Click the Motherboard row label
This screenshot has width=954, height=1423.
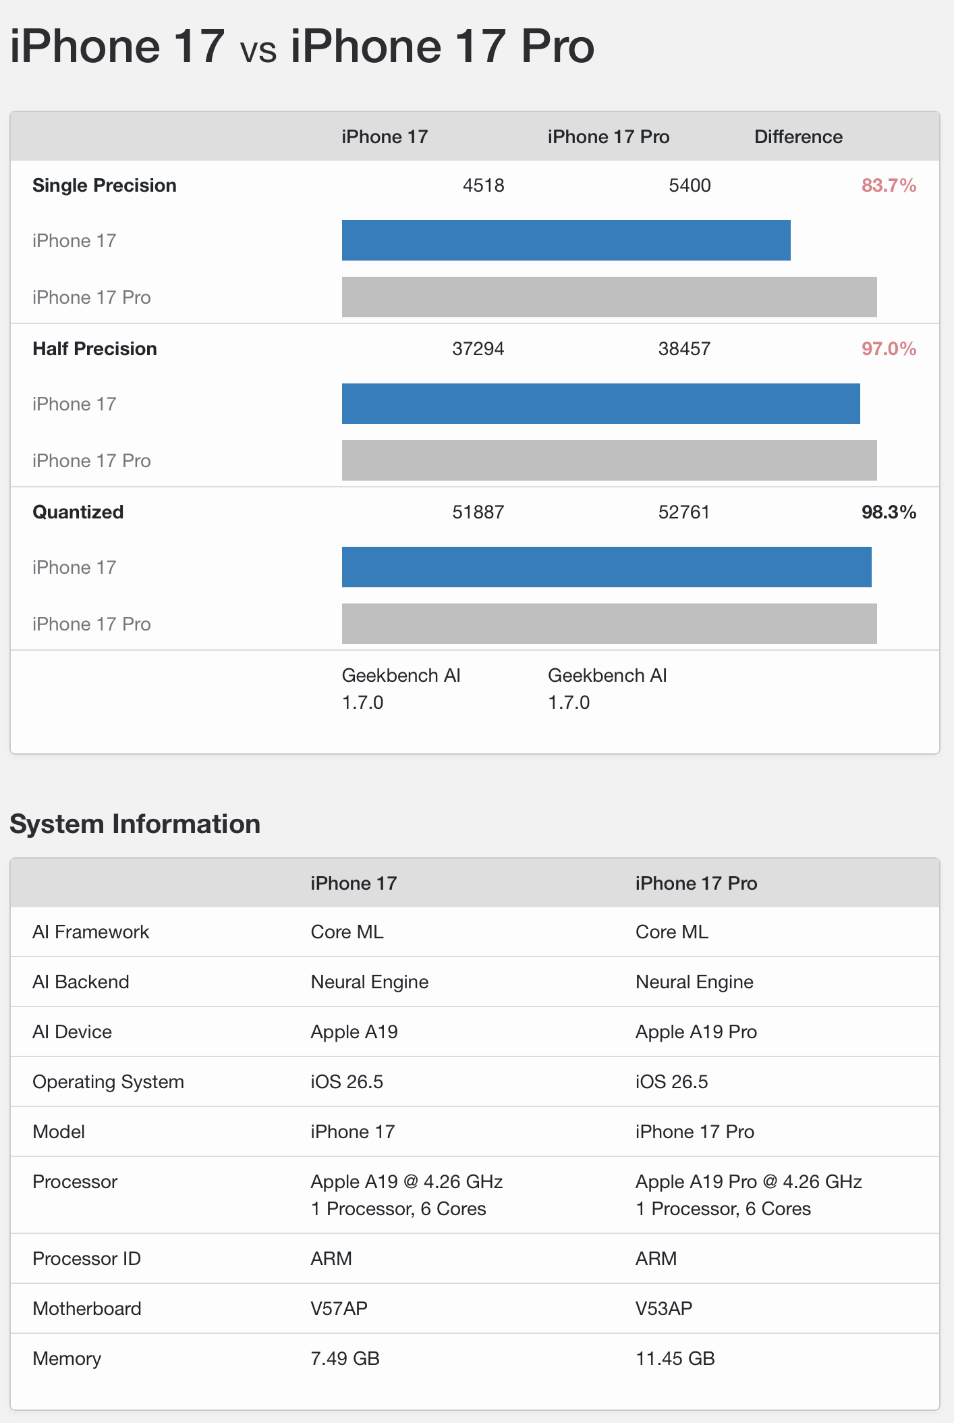click(87, 1309)
